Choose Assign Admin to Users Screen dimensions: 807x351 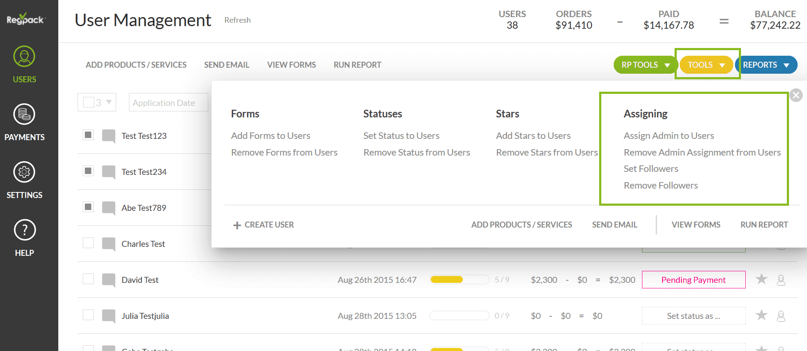pyautogui.click(x=669, y=136)
